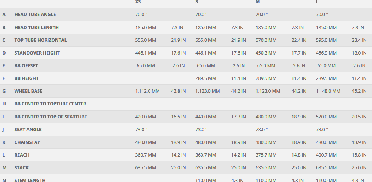Click the SEAT ANGLE row label
Screen dimensions: 372x182
tap(28, 130)
